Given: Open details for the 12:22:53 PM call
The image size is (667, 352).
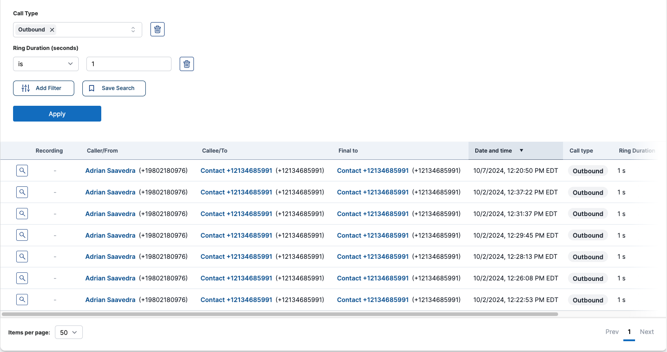Looking at the screenshot, I should (22, 299).
